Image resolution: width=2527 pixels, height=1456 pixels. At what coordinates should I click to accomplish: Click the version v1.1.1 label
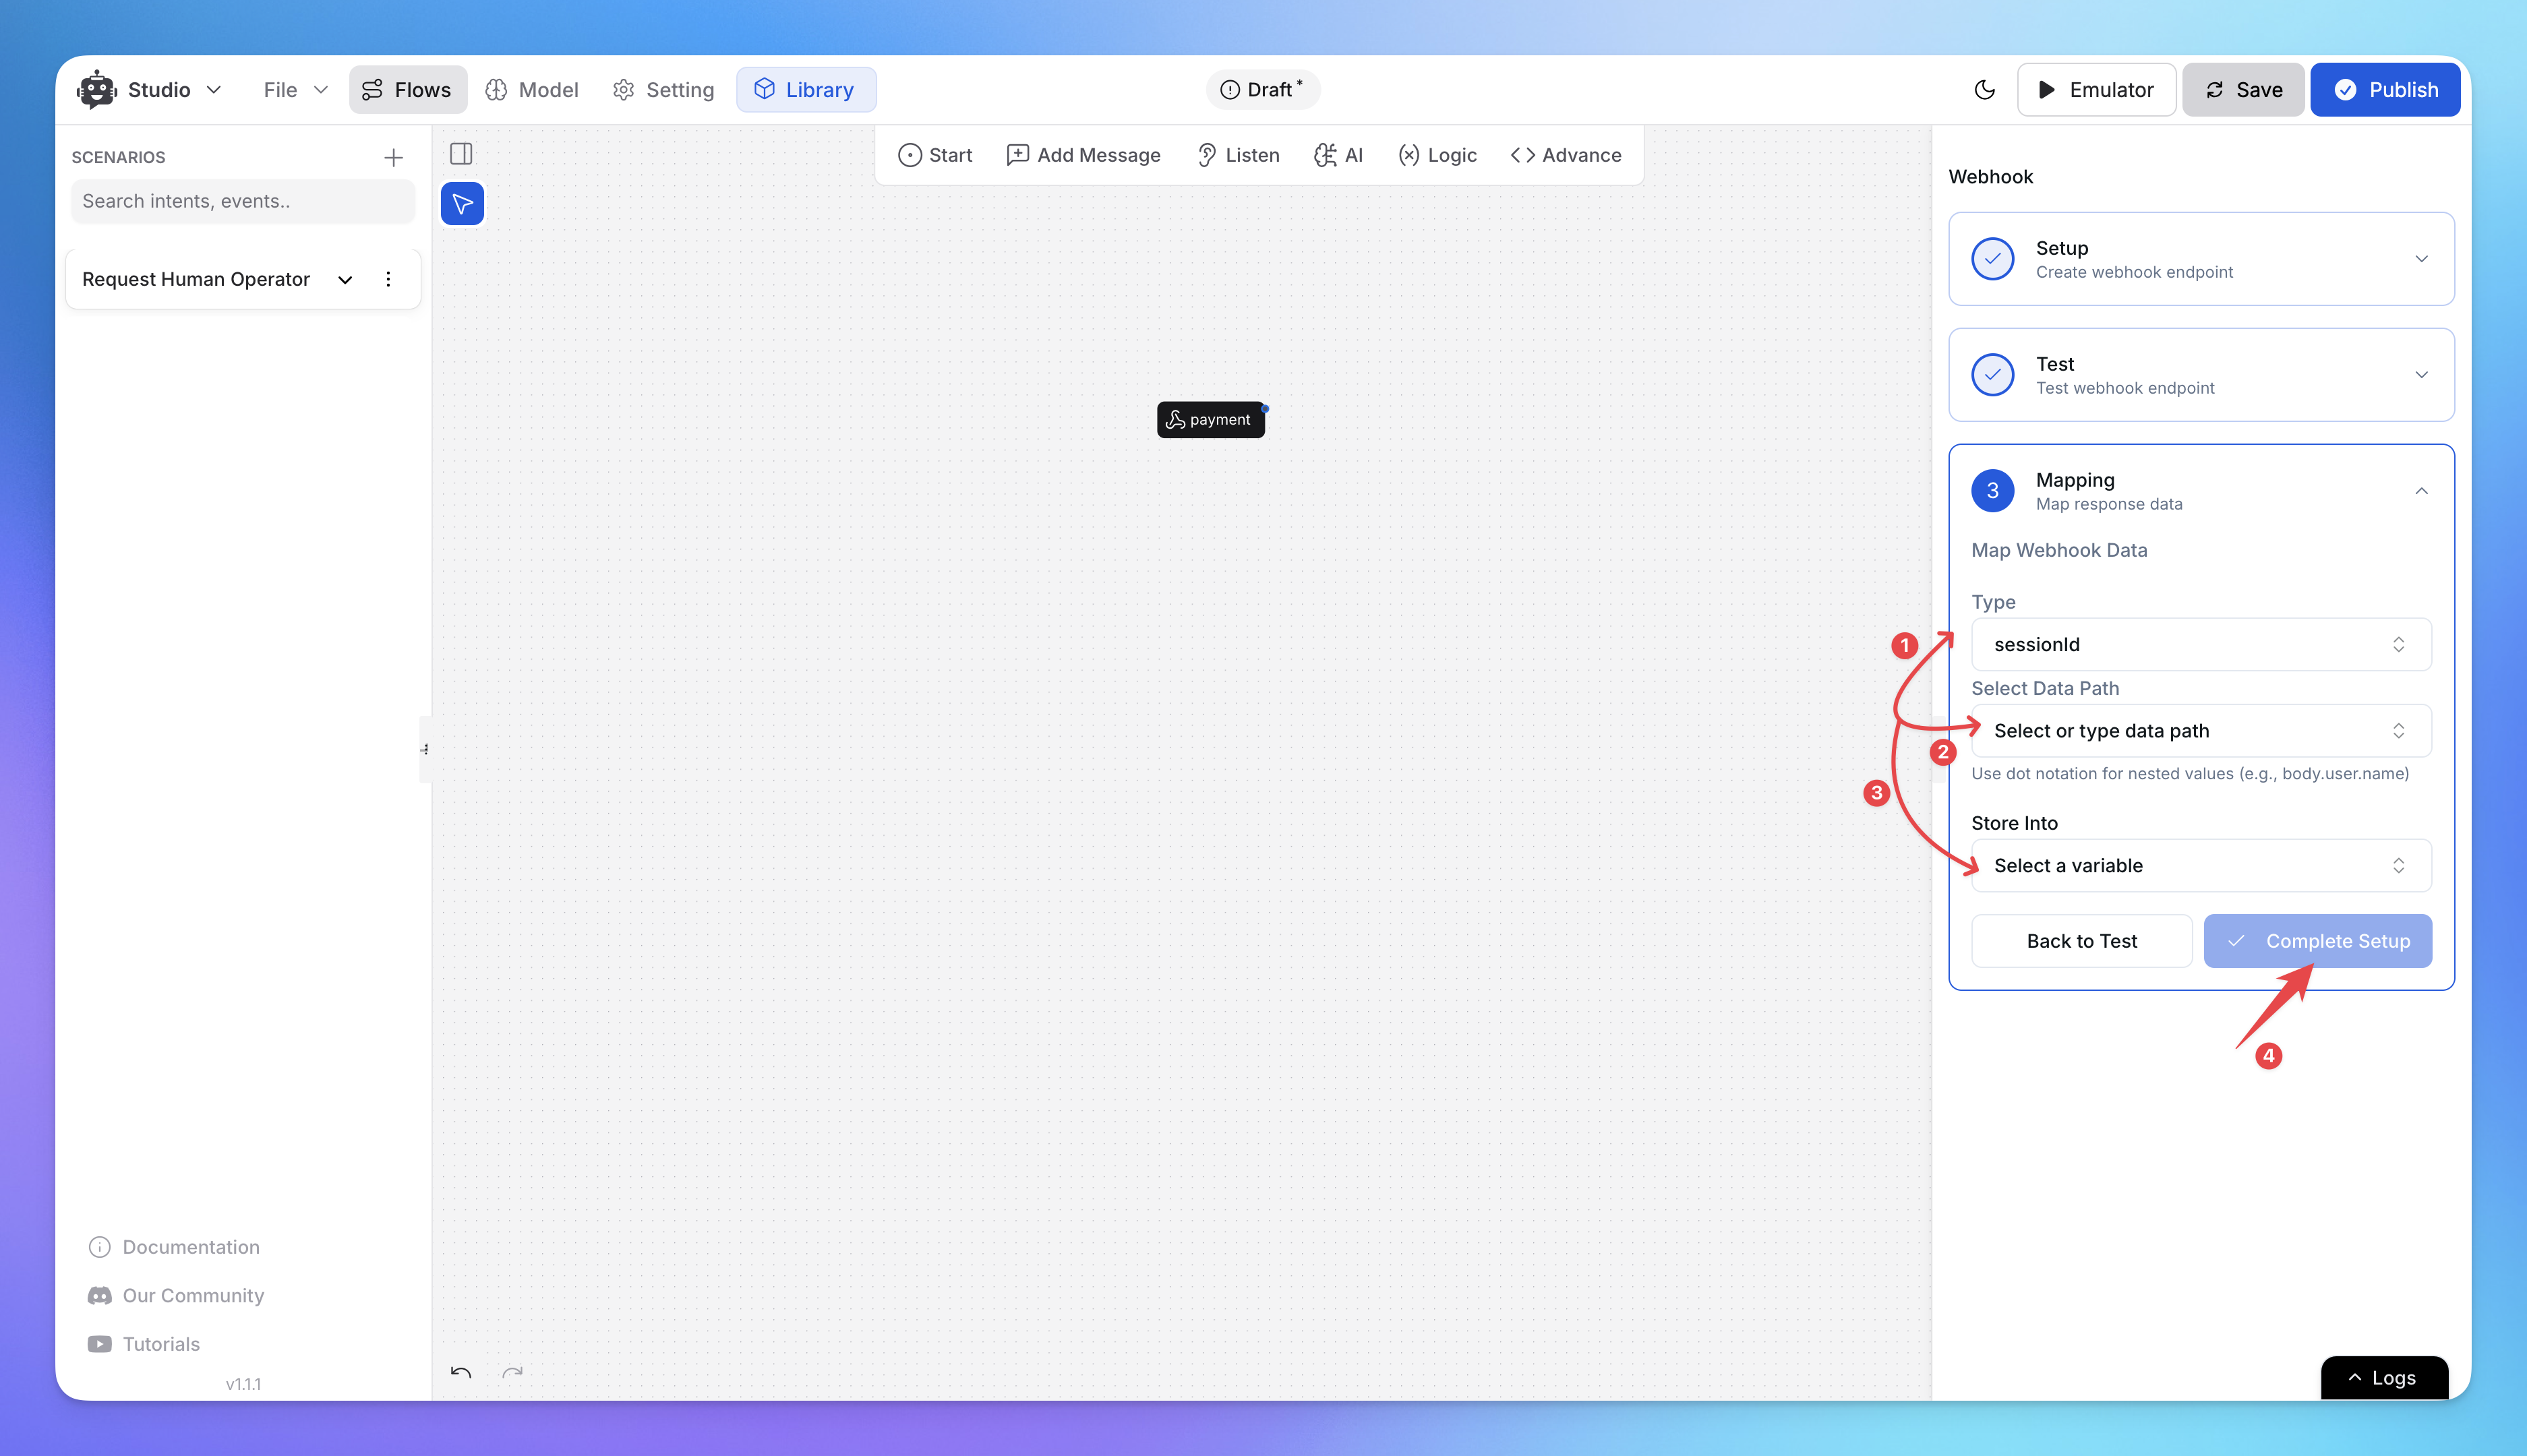243,1384
